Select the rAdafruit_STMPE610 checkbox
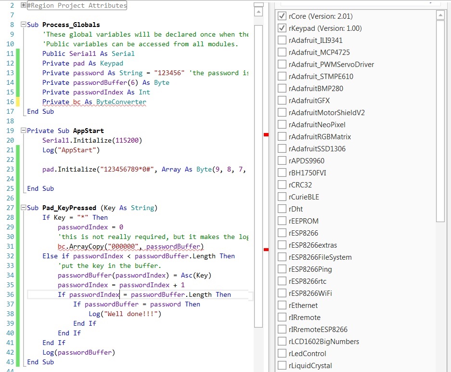This screenshot has width=451, height=372. tap(282, 77)
